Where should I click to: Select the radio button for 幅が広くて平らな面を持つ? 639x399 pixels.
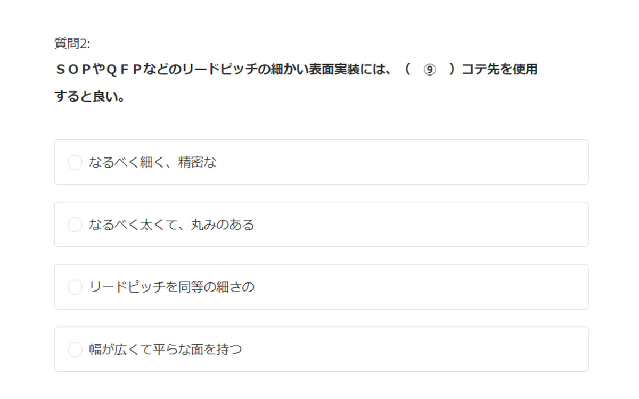tap(75, 350)
